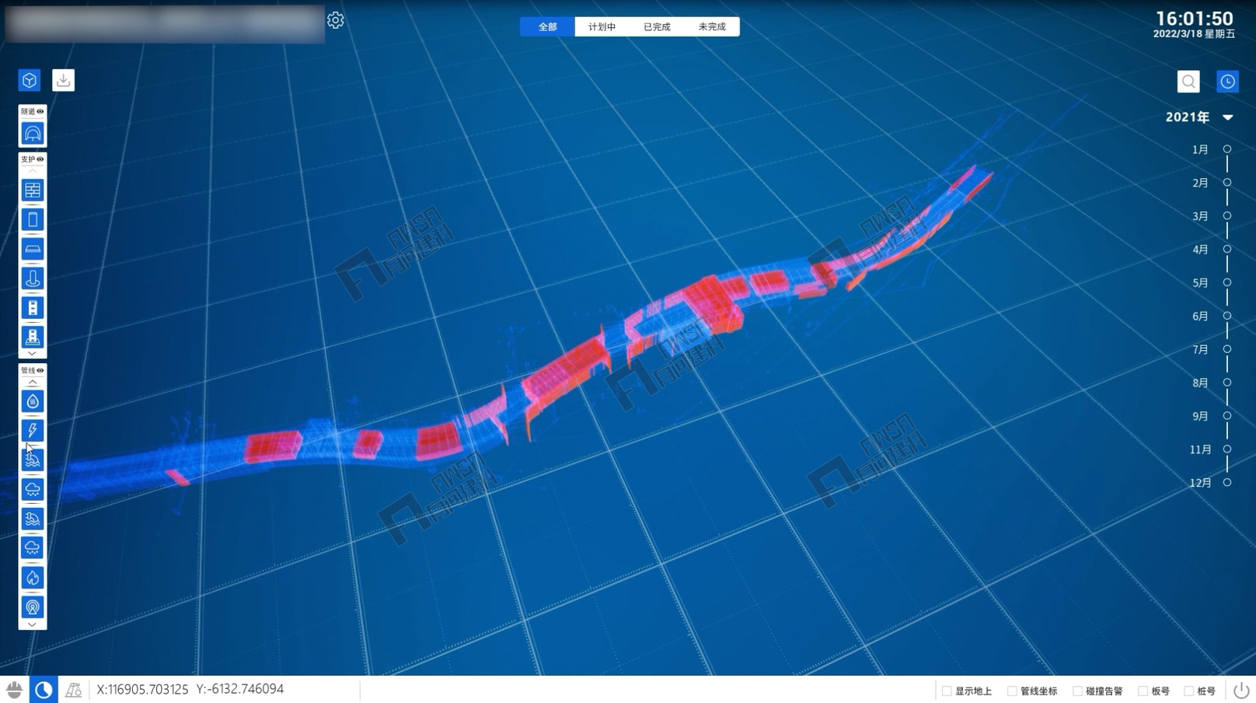This screenshot has width=1256, height=703.
Task: Select 1月 marker on timeline
Action: (1227, 149)
